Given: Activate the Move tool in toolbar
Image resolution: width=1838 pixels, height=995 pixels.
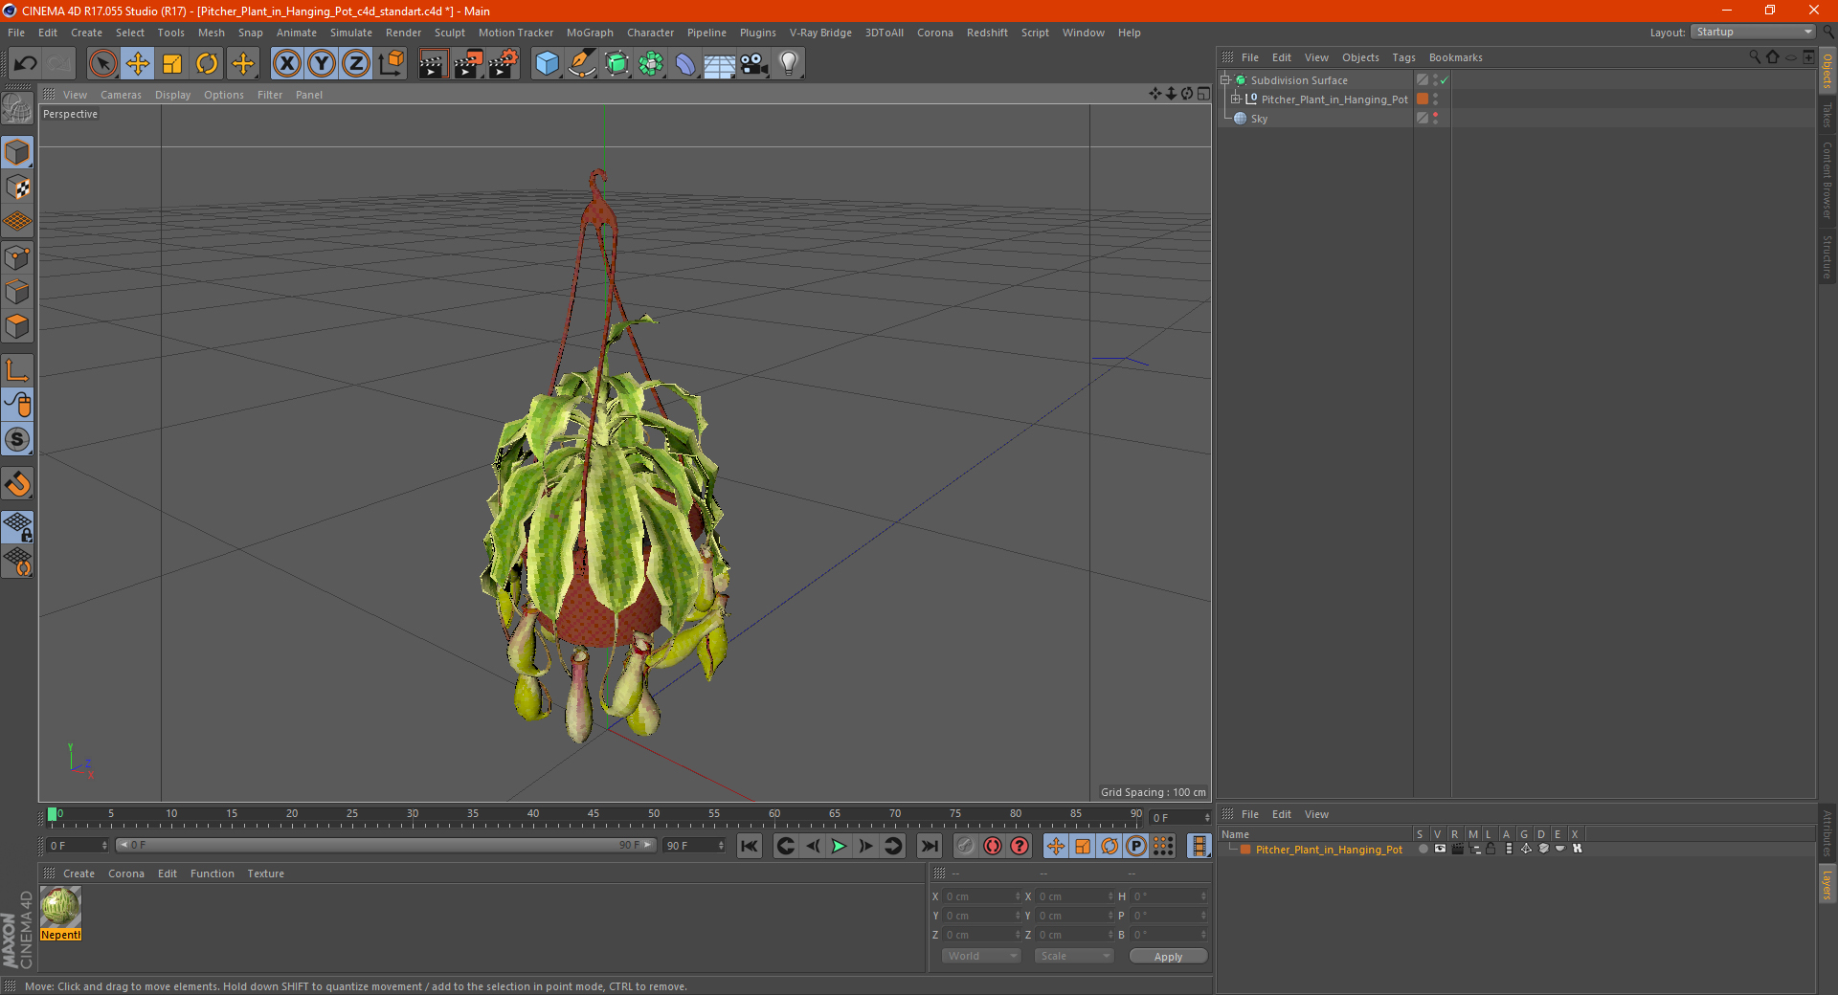Looking at the screenshot, I should click(138, 64).
